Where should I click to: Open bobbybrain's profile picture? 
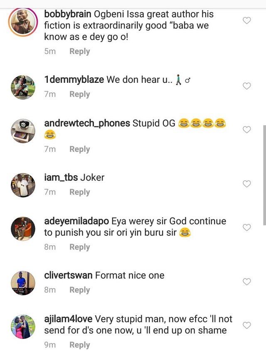23,22
